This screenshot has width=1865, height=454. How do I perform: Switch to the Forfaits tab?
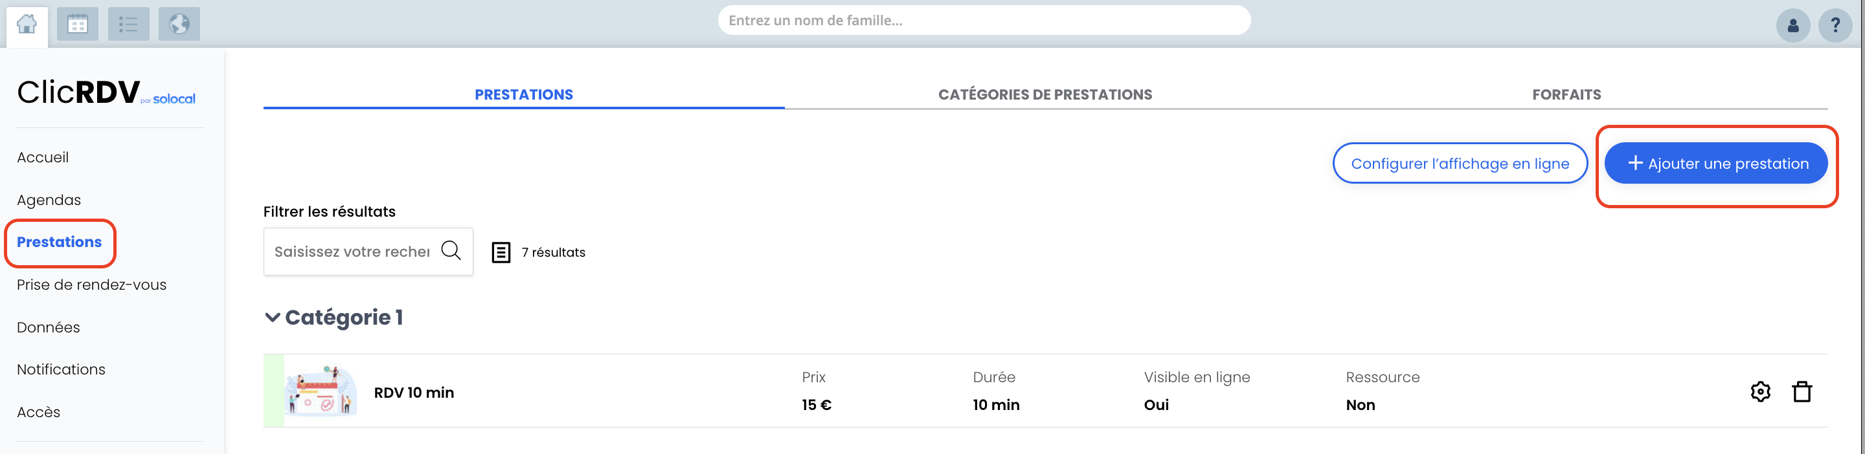tap(1566, 94)
